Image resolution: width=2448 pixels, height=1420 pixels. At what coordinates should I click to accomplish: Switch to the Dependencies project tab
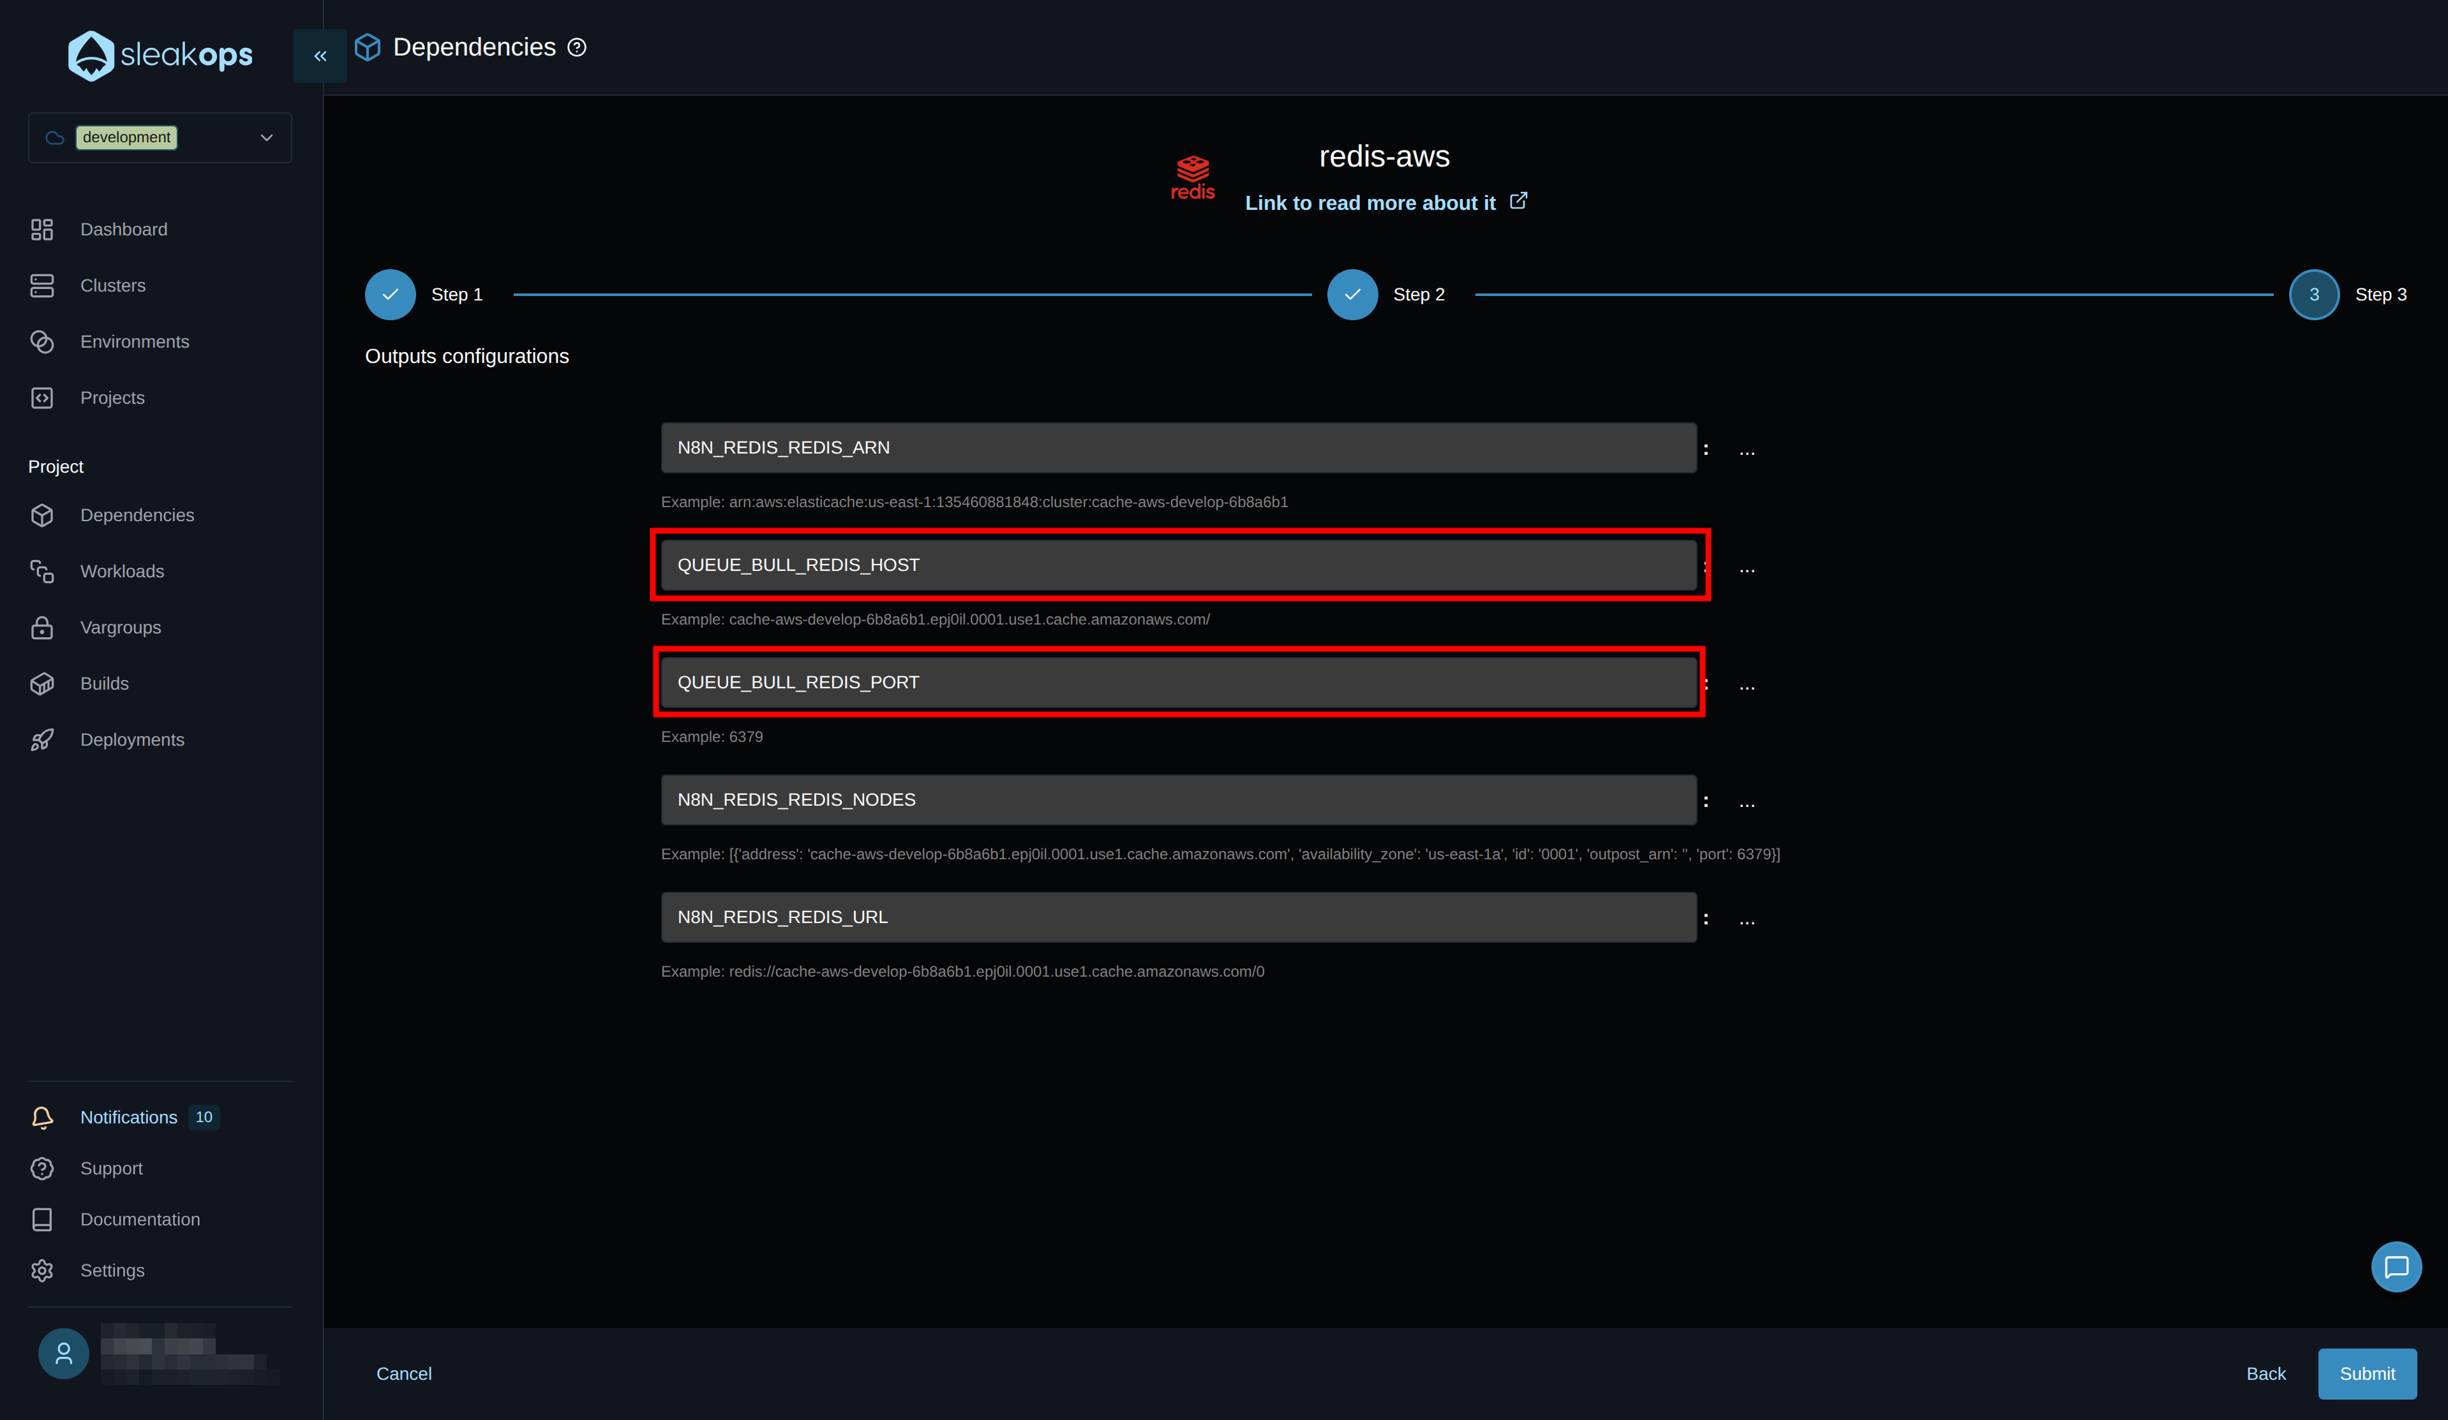coord(137,515)
